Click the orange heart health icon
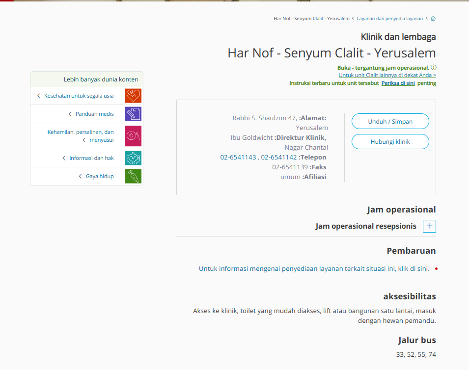The height and width of the screenshot is (370, 469). tap(133, 96)
